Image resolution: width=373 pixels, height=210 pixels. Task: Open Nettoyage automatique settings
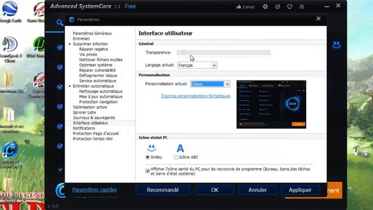[x=101, y=91]
